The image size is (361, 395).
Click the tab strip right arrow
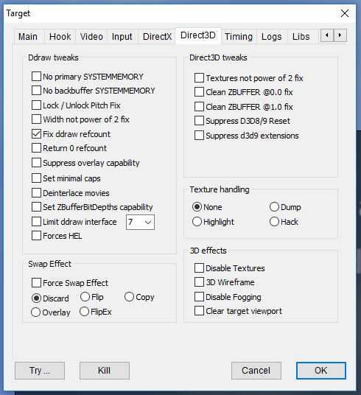pyautogui.click(x=340, y=35)
